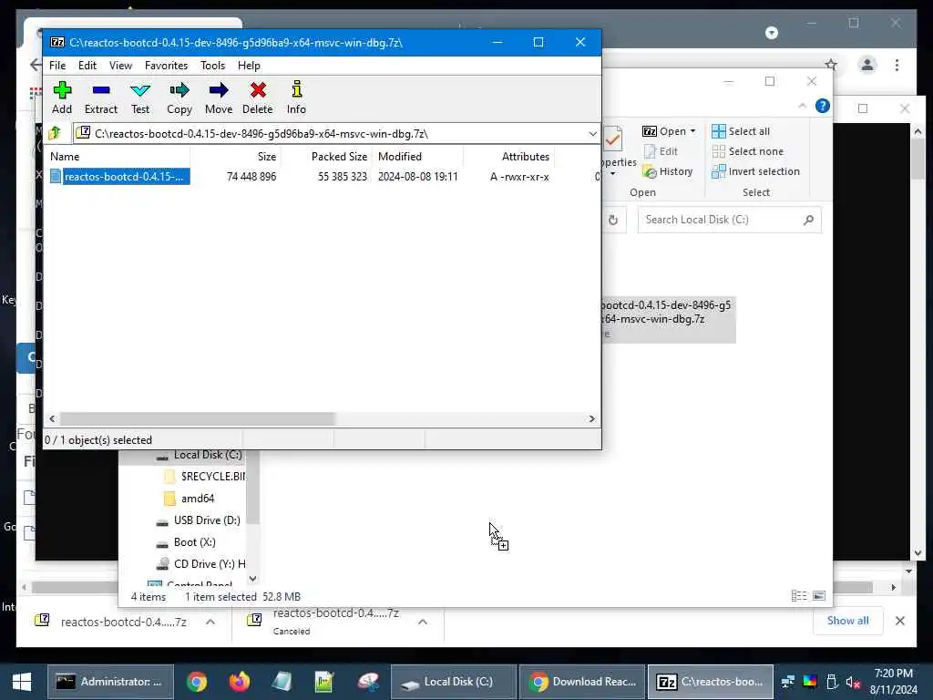
Task: Launch Firefox from the taskbar
Action: (240, 682)
